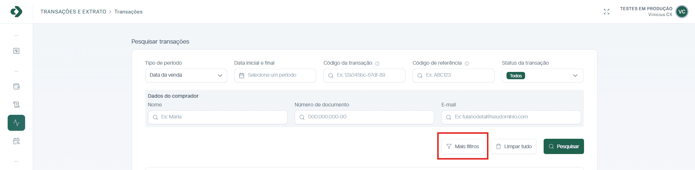Open the calendar search sidebar icon
The height and width of the screenshot is (170, 695).
(x=16, y=141)
